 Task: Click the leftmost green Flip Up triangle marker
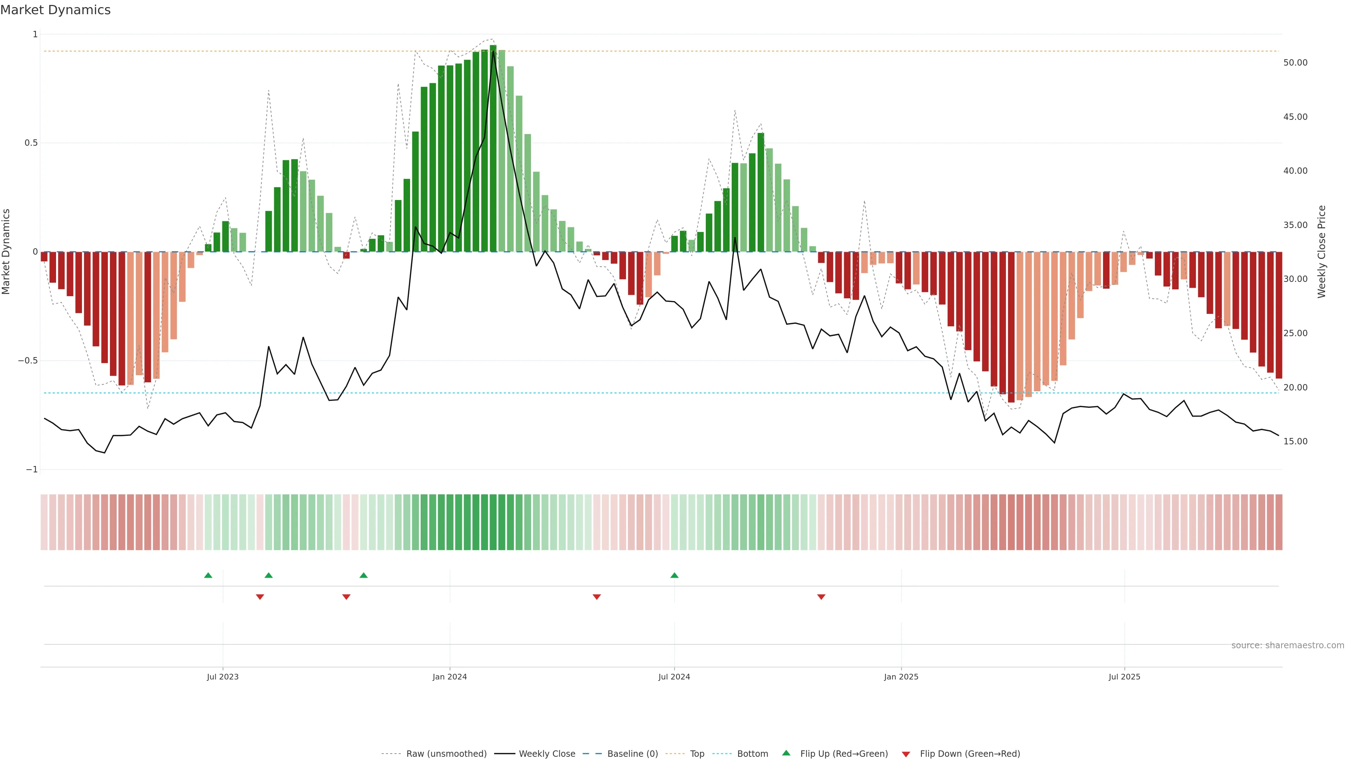pos(208,575)
